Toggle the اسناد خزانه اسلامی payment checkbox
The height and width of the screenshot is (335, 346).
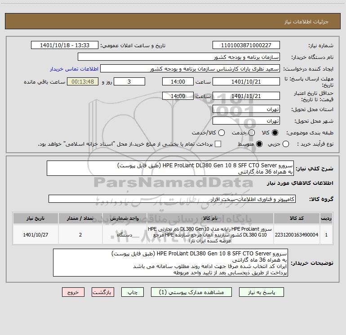(218, 144)
